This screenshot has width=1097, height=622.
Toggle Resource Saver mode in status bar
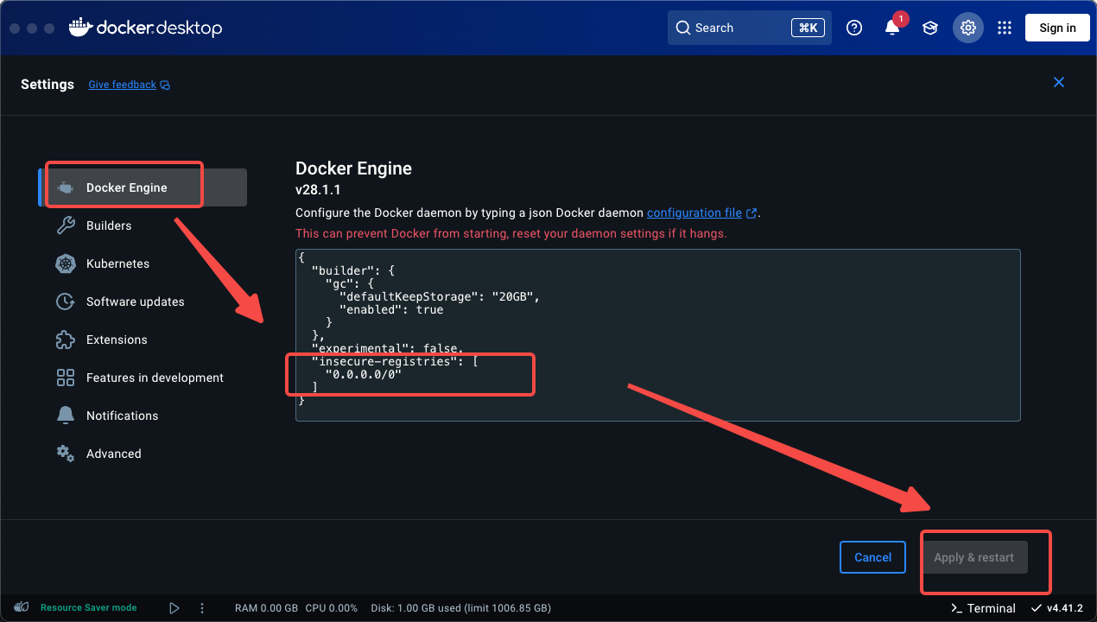(87, 607)
